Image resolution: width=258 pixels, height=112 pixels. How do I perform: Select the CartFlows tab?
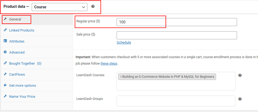(x=17, y=75)
